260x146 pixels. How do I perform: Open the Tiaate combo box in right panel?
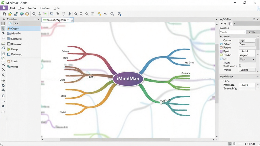point(233,32)
